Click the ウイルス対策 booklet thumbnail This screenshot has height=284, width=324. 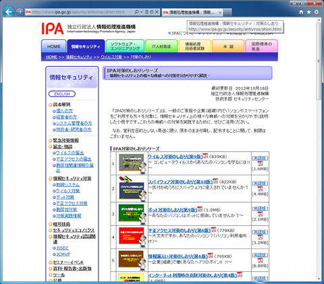[132, 164]
